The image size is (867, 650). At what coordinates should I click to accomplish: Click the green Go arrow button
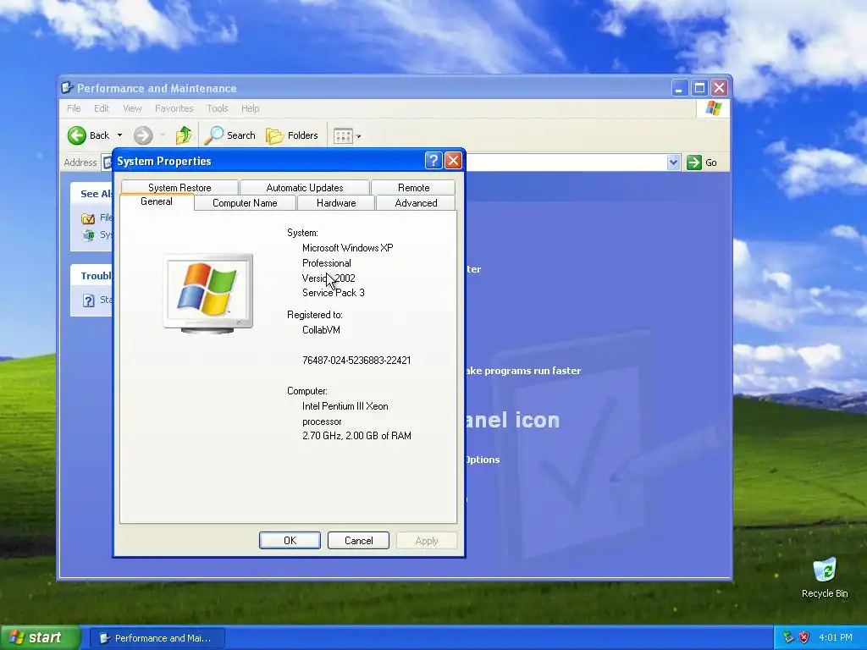click(x=694, y=162)
